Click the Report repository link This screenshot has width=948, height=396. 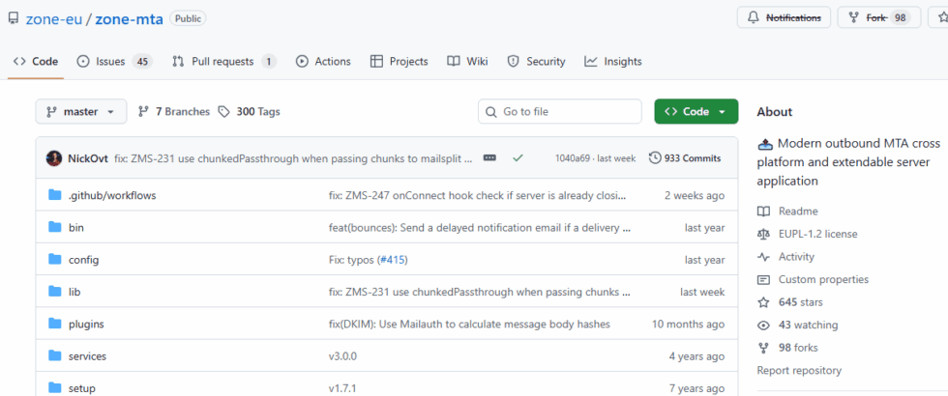799,371
